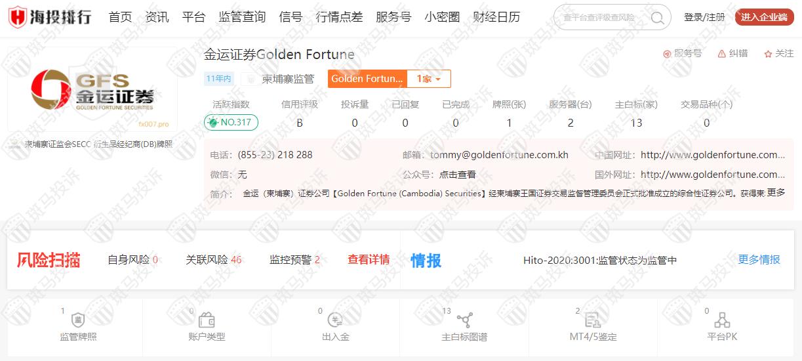Expand the 1家 dropdown arrow
The image size is (802, 361).
tap(438, 79)
